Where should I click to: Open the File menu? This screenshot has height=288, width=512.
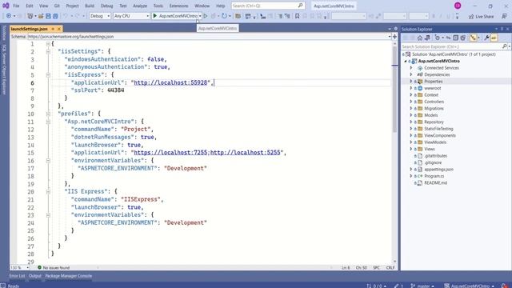coord(16,6)
